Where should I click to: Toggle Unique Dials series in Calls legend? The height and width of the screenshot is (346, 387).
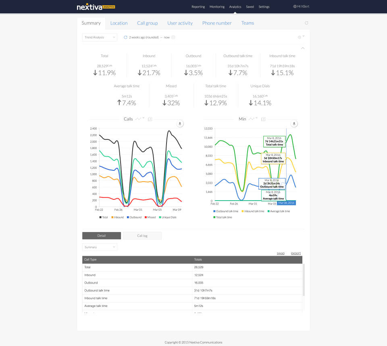click(x=168, y=217)
